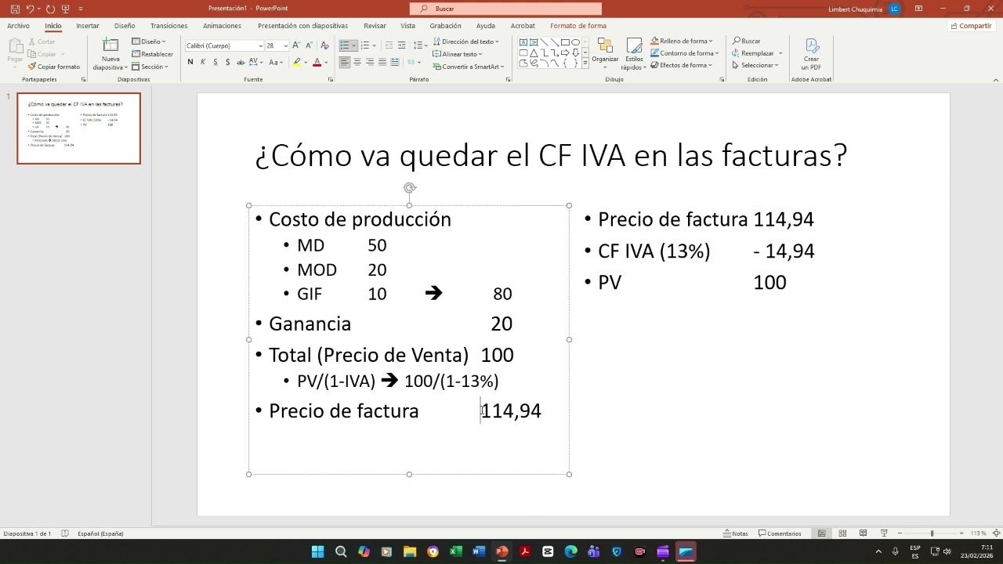Increase font size with large A icon
The image size is (1003, 564).
pos(296,45)
